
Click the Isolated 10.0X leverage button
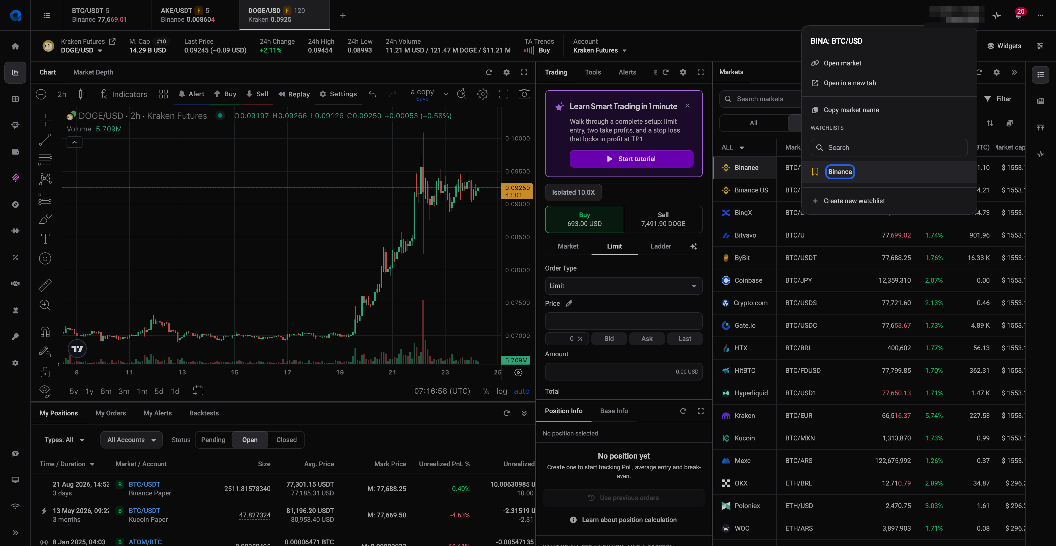point(573,192)
